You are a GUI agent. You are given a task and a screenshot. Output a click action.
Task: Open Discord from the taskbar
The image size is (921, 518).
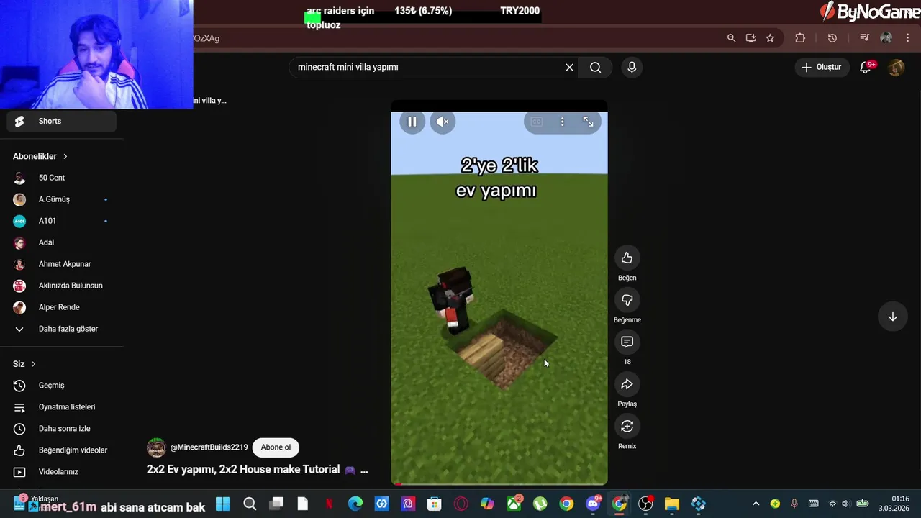pos(593,504)
